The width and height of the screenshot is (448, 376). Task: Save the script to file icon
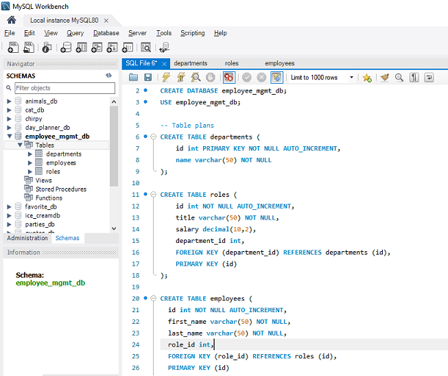point(148,77)
